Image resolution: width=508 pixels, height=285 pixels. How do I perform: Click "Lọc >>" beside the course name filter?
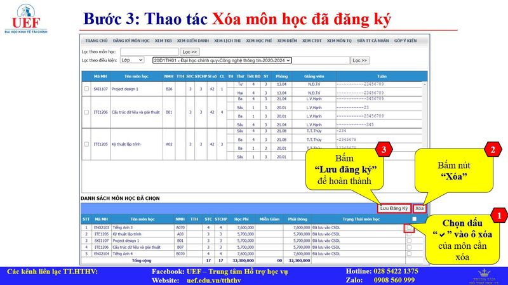point(189,51)
